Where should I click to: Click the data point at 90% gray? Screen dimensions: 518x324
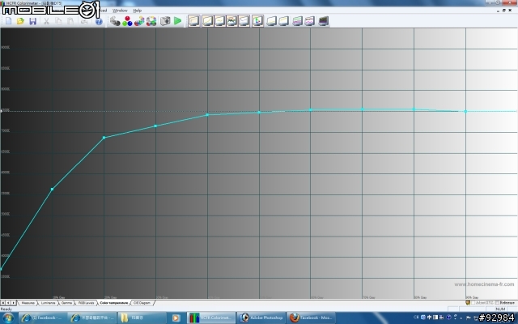click(x=466, y=112)
